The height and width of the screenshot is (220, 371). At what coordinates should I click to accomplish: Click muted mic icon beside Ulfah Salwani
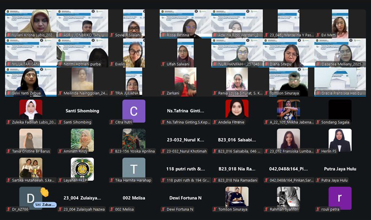tap(164, 64)
